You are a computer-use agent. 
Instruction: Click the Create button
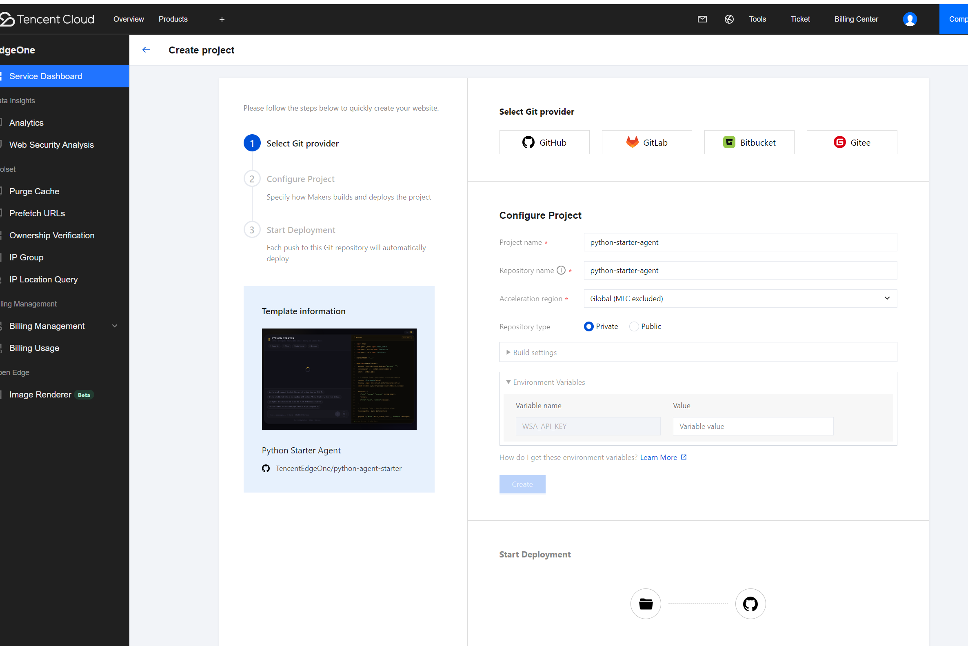(522, 484)
